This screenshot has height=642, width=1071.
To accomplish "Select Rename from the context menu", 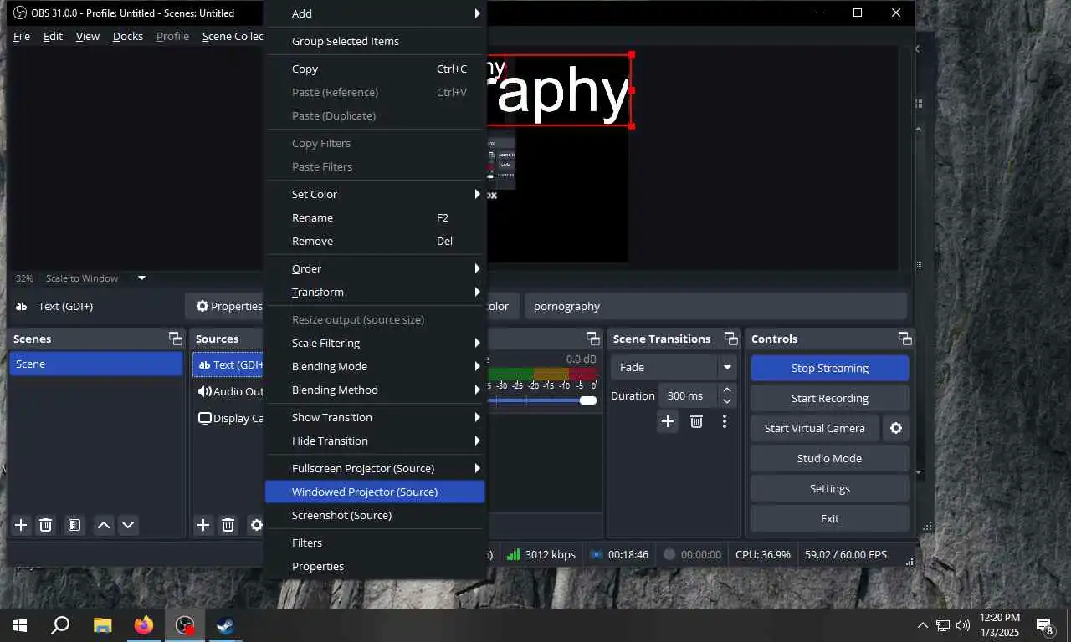I will pyautogui.click(x=375, y=217).
